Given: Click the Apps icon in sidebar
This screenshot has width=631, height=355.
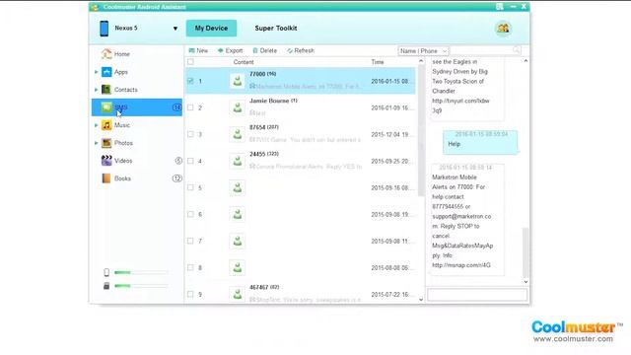Looking at the screenshot, I should point(106,72).
